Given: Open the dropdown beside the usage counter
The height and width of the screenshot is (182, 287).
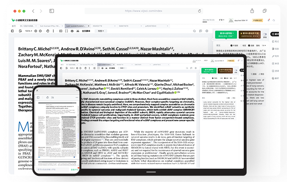Looking at the screenshot, I should pyautogui.click(x=221, y=20).
